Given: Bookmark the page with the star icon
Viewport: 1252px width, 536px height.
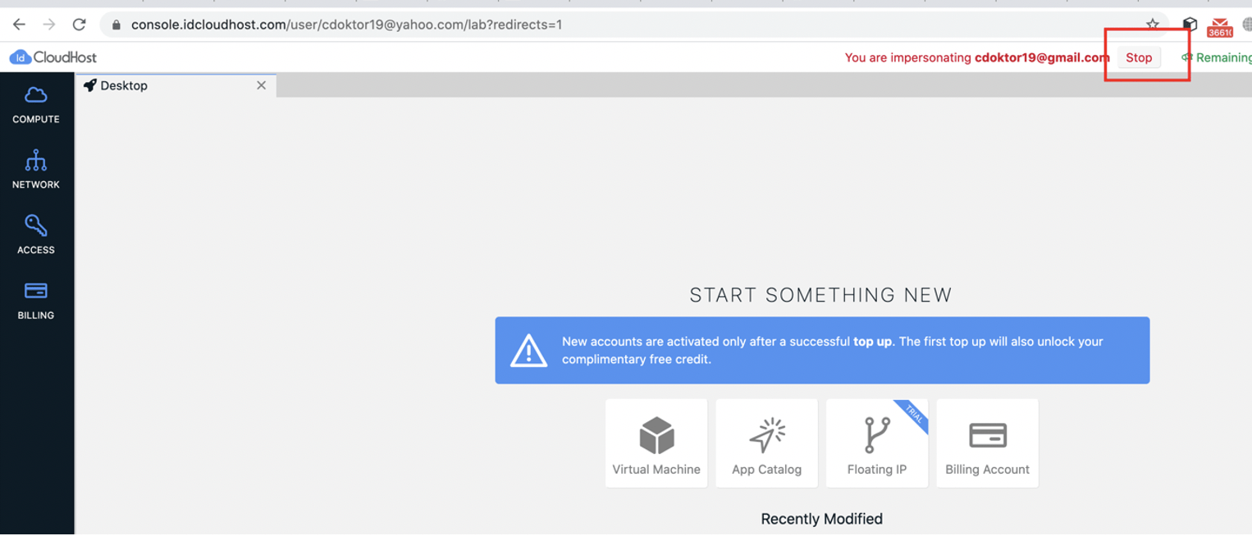Looking at the screenshot, I should 1153,24.
